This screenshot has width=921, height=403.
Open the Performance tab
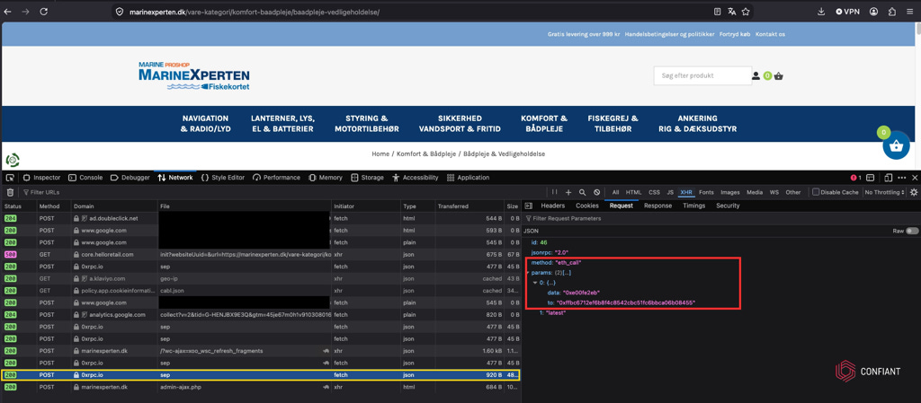275,178
